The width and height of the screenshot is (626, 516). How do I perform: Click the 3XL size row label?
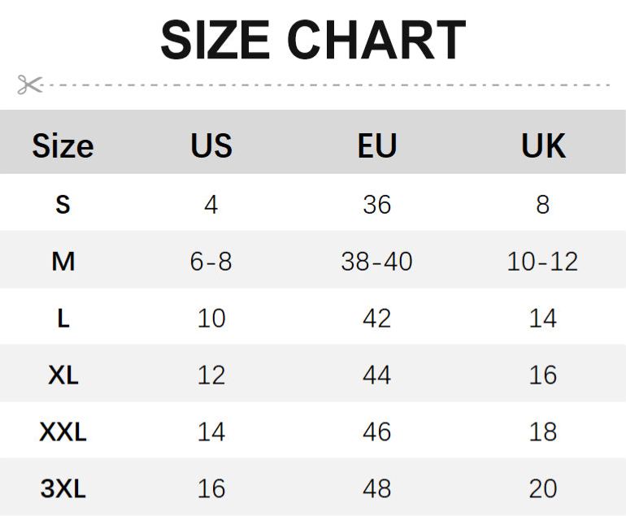(x=63, y=488)
